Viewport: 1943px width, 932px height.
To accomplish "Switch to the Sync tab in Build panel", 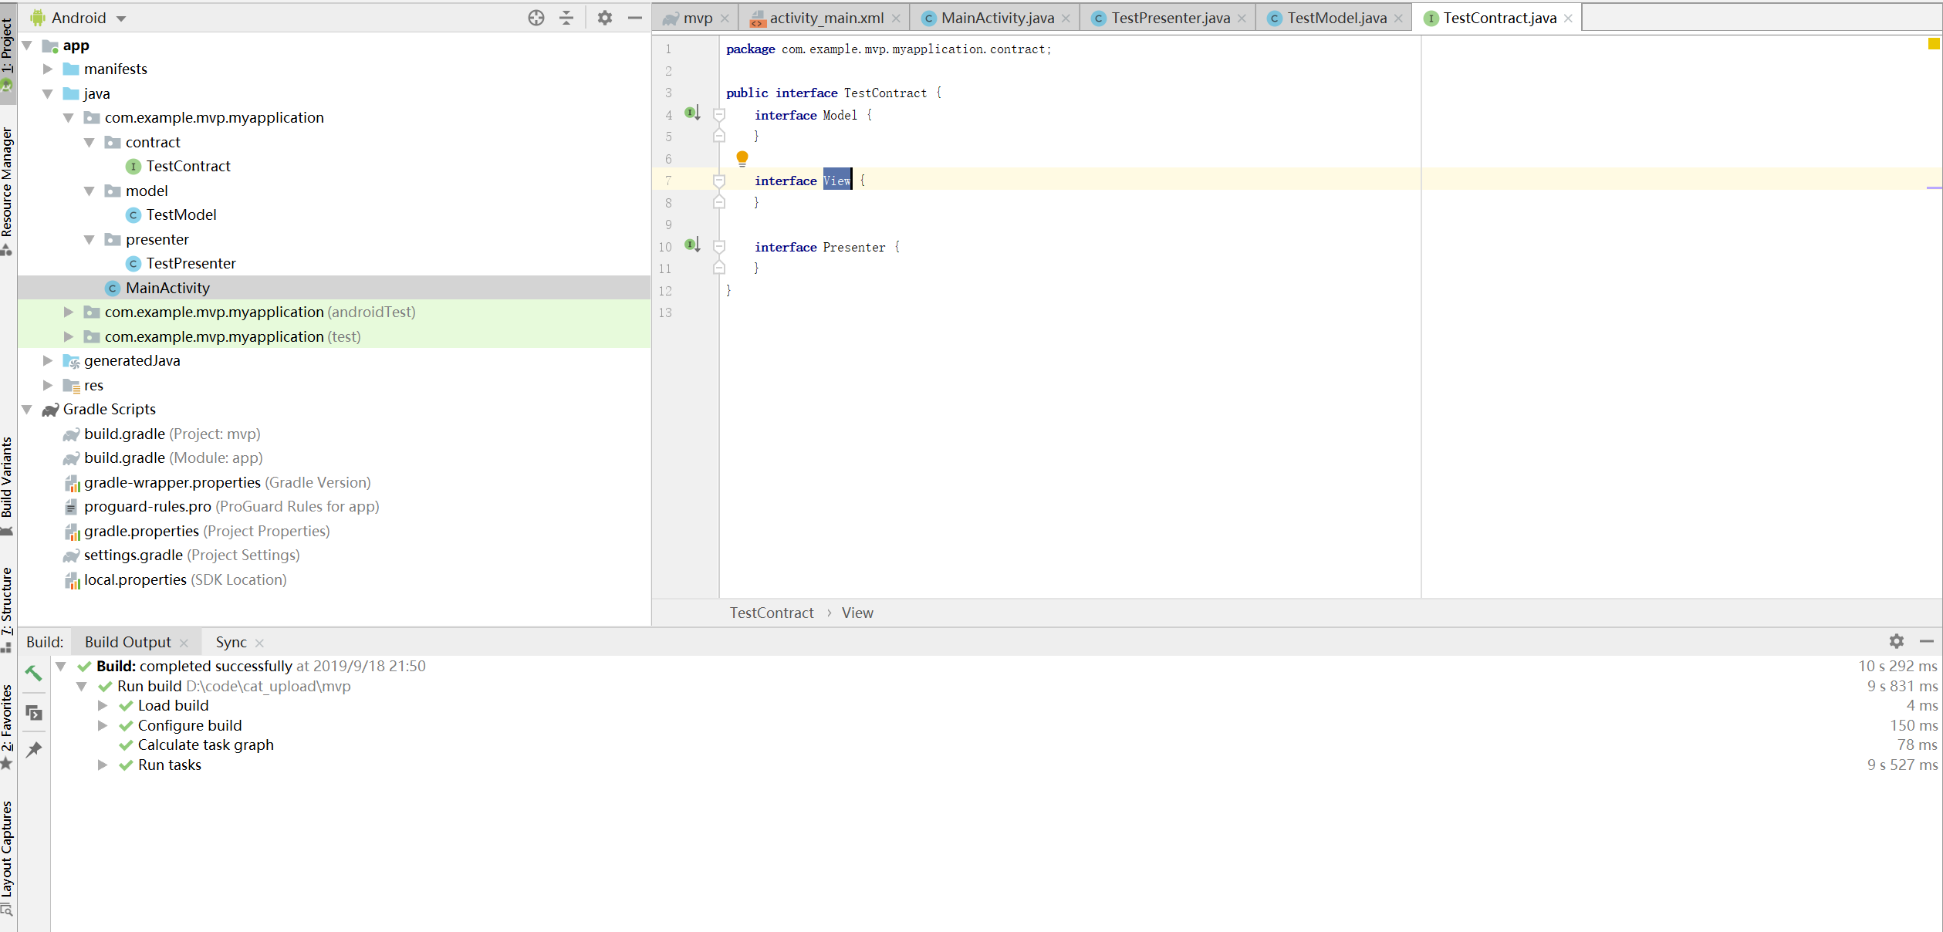I will (230, 641).
